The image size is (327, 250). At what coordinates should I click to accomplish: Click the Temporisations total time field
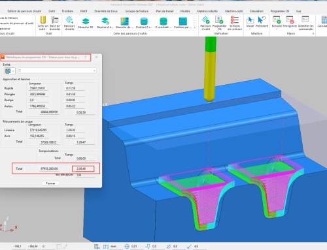86,159
